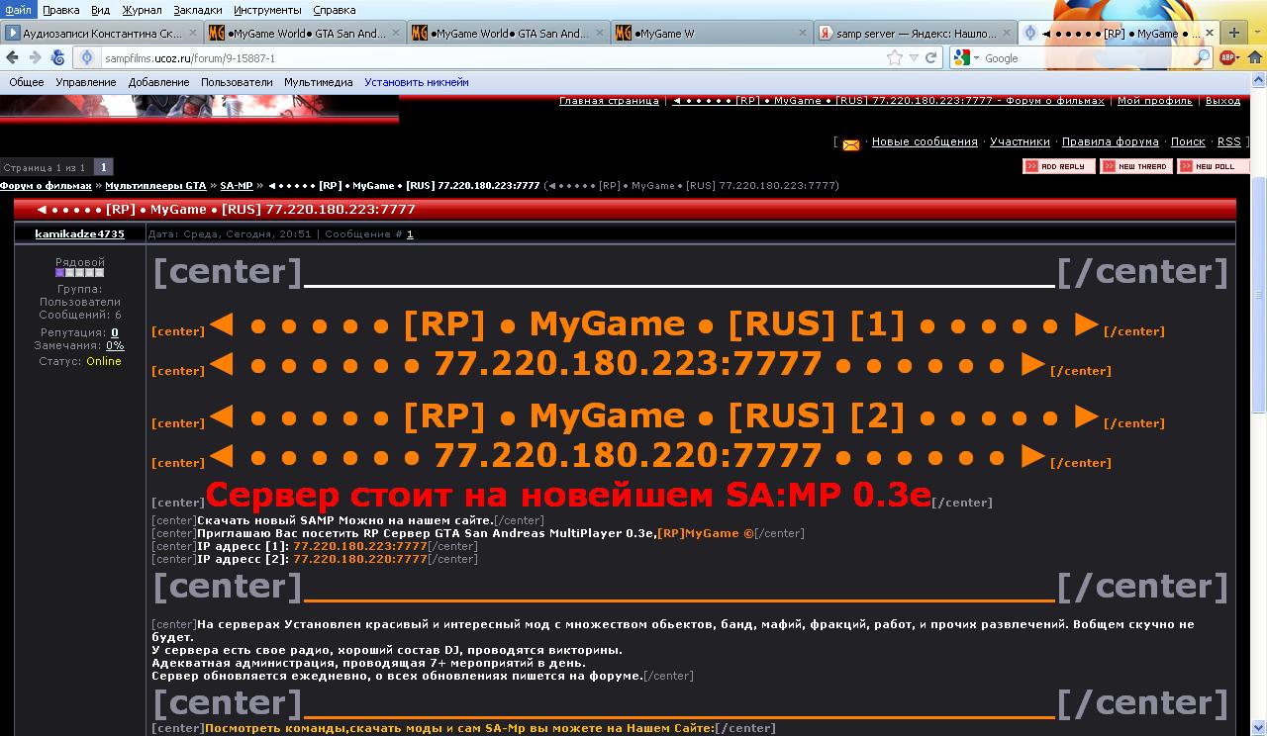The height and width of the screenshot is (736, 1267).
Task: Open the Правка menu
Action: [61, 10]
